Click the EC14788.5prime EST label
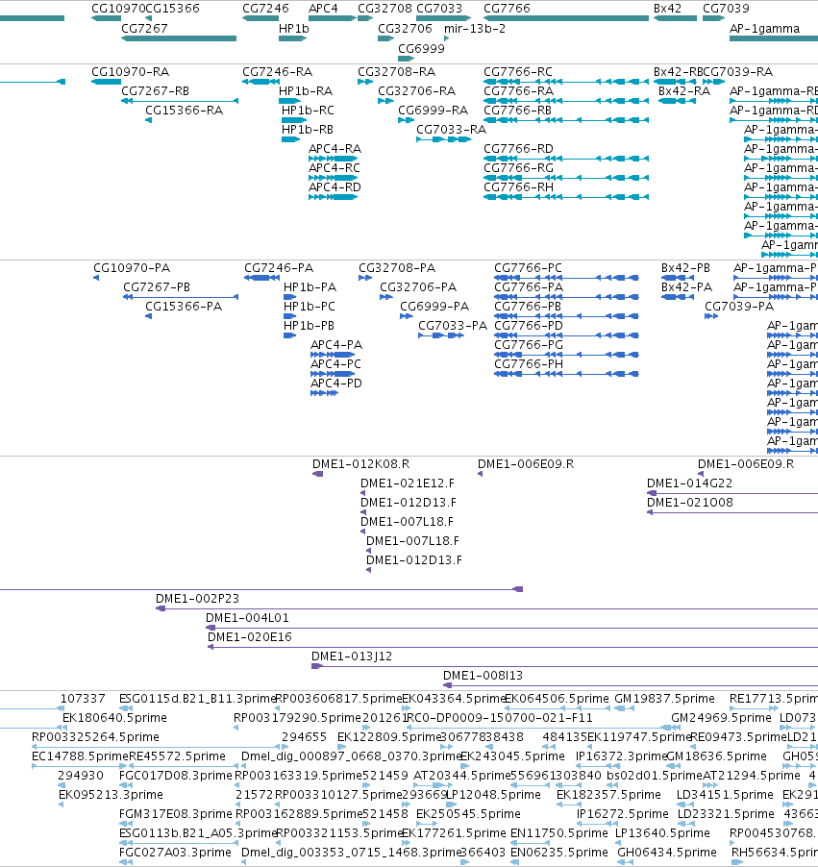The width and height of the screenshot is (818, 867). [80, 756]
